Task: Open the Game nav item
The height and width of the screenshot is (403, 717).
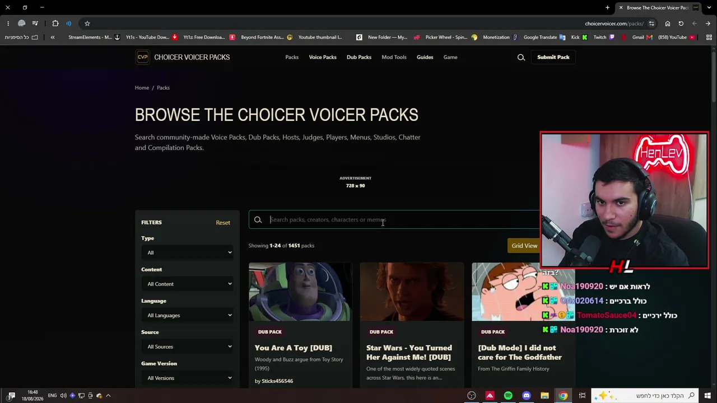Action: [x=450, y=57]
